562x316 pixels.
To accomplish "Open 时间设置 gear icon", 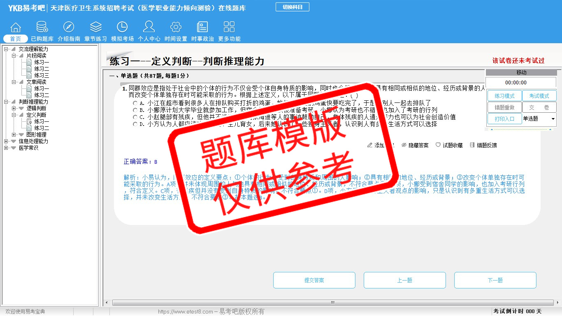I will (176, 28).
